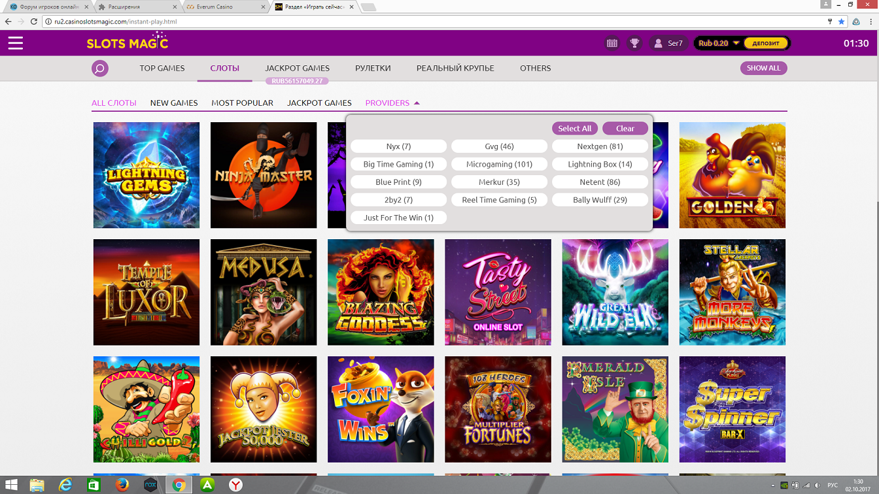879x494 pixels.
Task: Switch to the Рулетки category tab
Action: coord(373,68)
